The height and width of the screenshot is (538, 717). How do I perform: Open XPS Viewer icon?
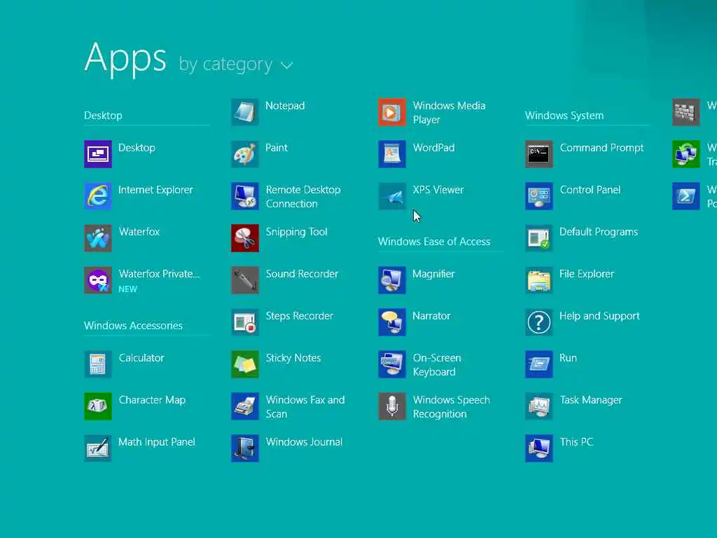coord(392,196)
